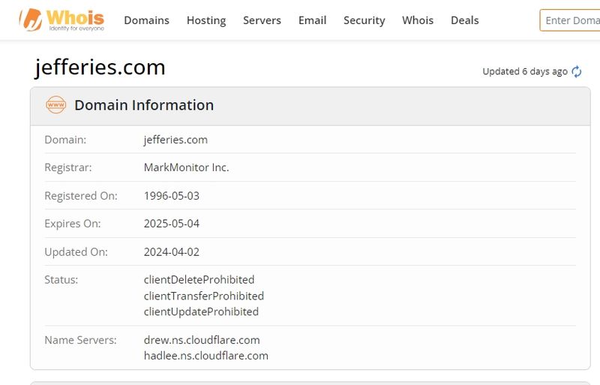
Task: Open the Hosting menu
Action: pos(206,20)
